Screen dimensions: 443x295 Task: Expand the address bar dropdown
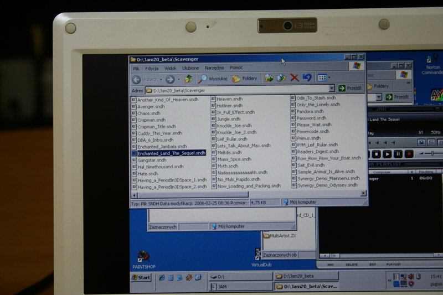[332, 89]
